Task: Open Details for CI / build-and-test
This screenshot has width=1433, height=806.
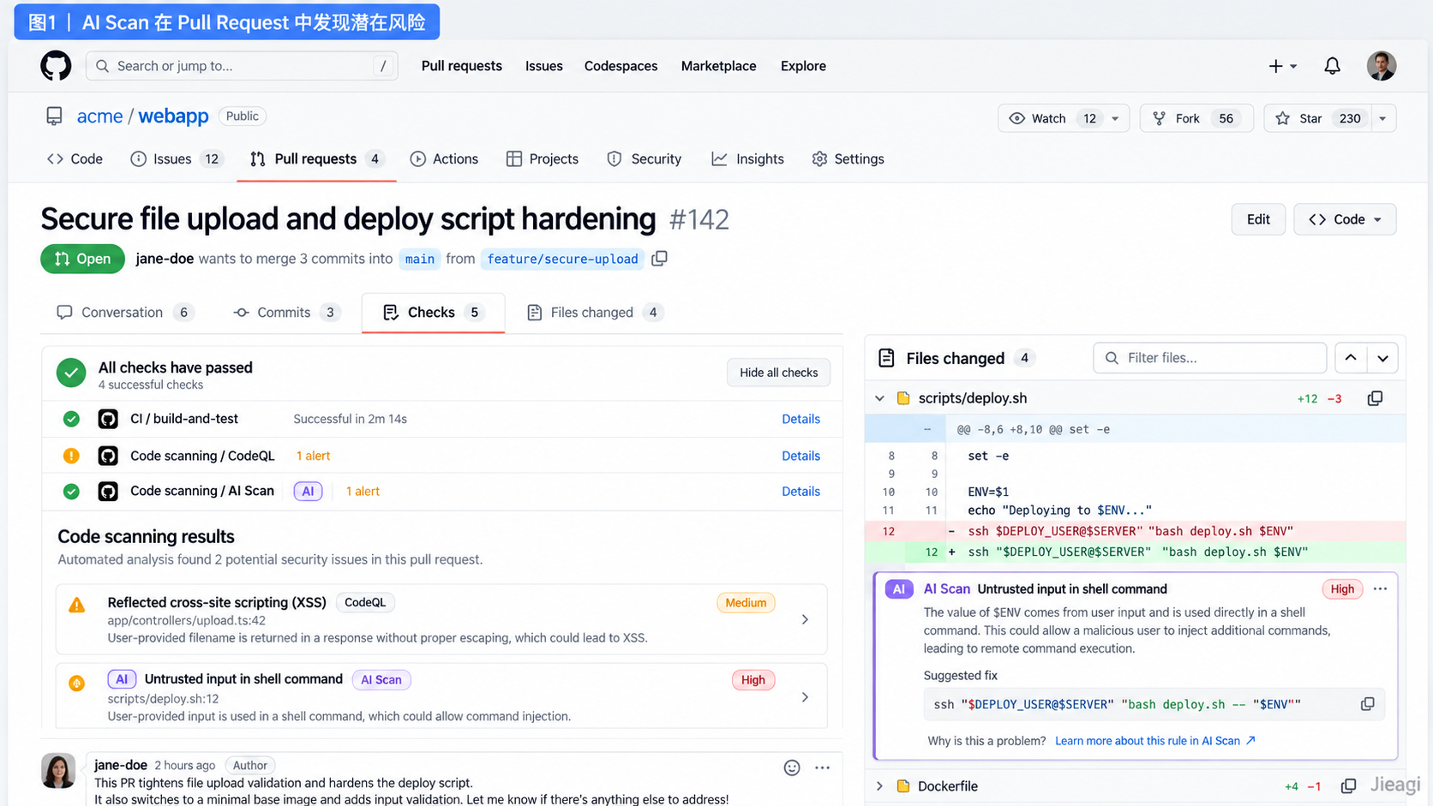Action: click(x=800, y=419)
